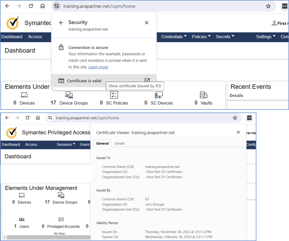The image size is (289, 241).
Task: Expand the Policies menu dropdown
Action: [201, 37]
